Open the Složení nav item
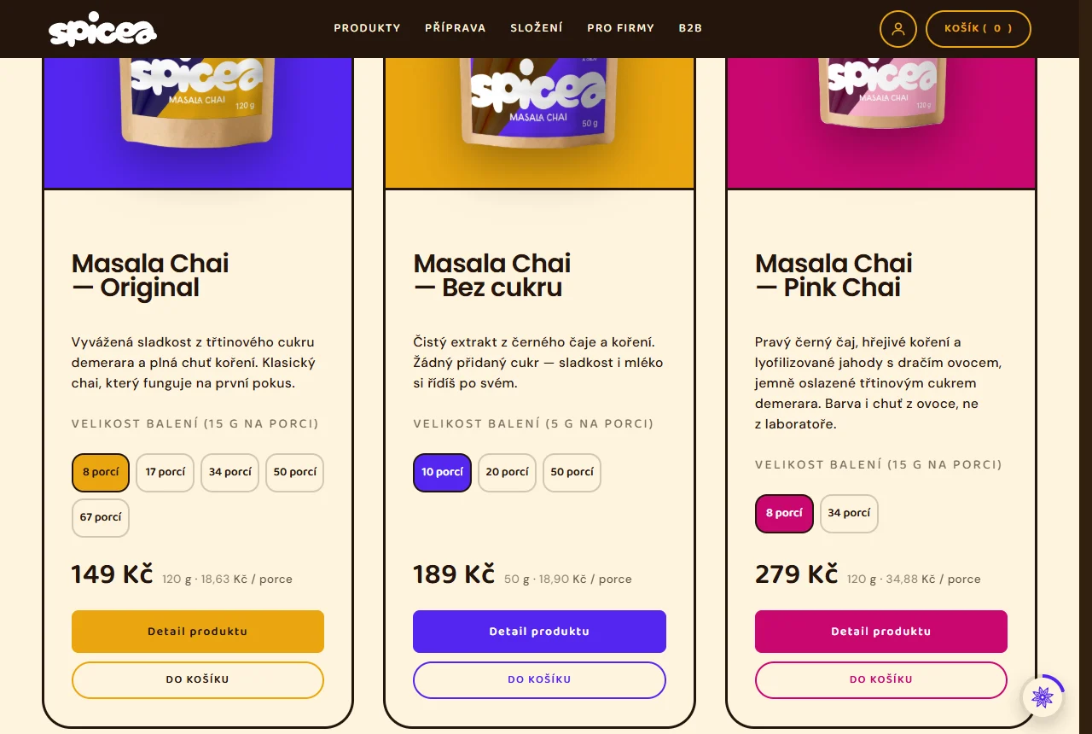The image size is (1092, 734). coord(537,28)
